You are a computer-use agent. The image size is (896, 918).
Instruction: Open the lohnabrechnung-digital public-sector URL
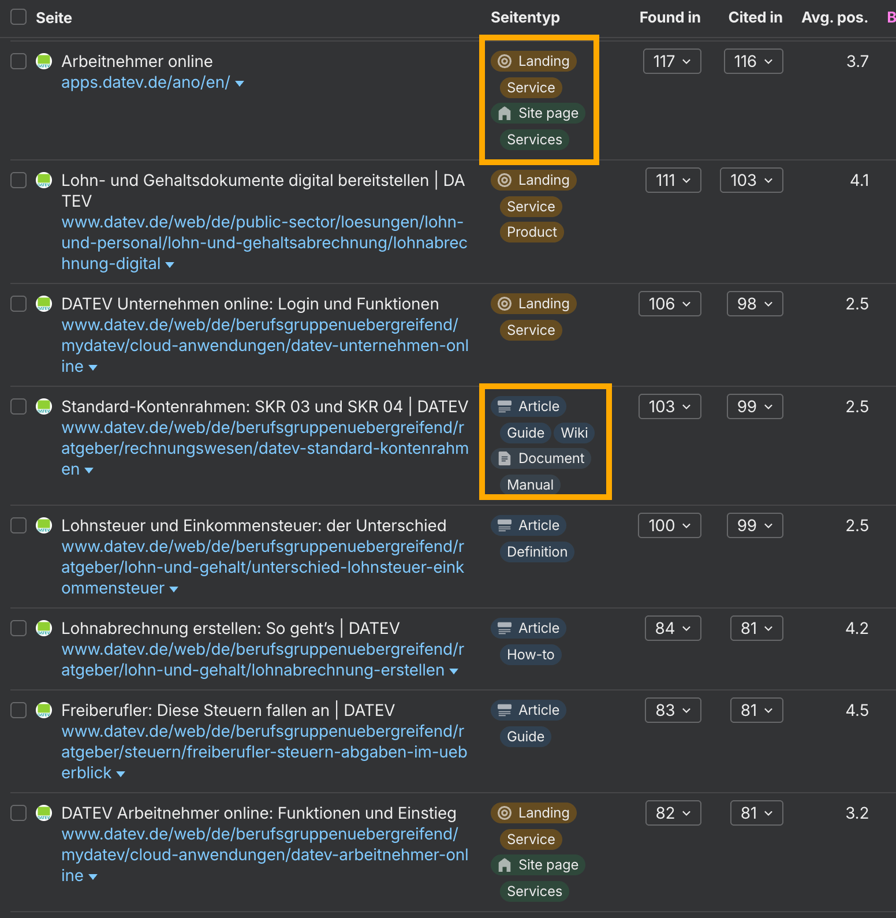coord(264,243)
